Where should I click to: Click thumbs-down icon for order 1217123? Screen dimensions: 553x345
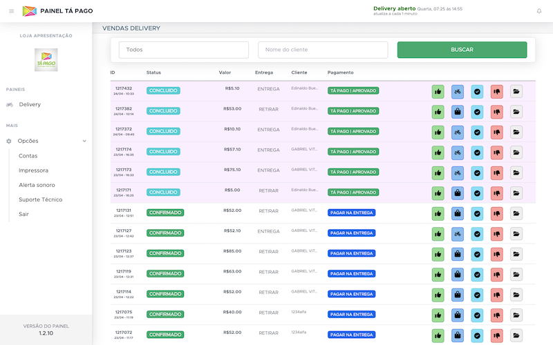[496, 254]
